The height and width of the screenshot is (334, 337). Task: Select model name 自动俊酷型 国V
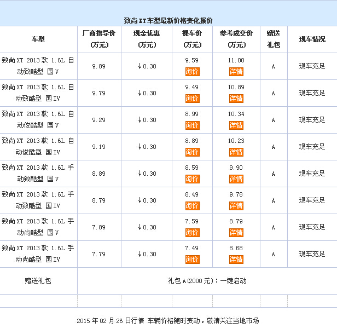pos(38,119)
